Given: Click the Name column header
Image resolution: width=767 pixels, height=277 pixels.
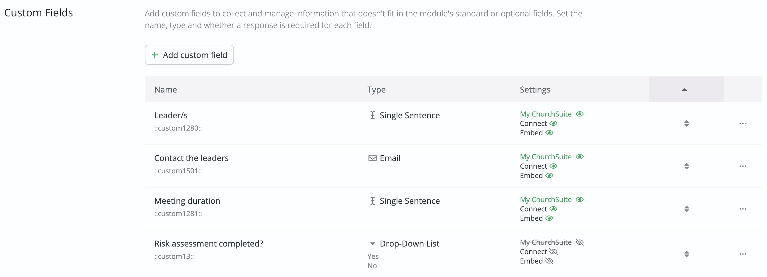Looking at the screenshot, I should click(166, 90).
